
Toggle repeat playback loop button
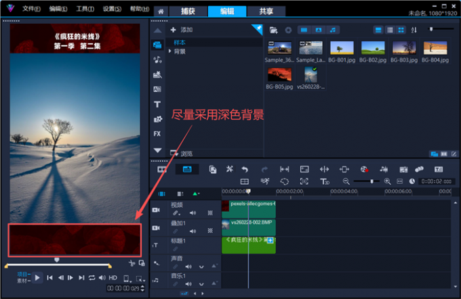[92, 277]
